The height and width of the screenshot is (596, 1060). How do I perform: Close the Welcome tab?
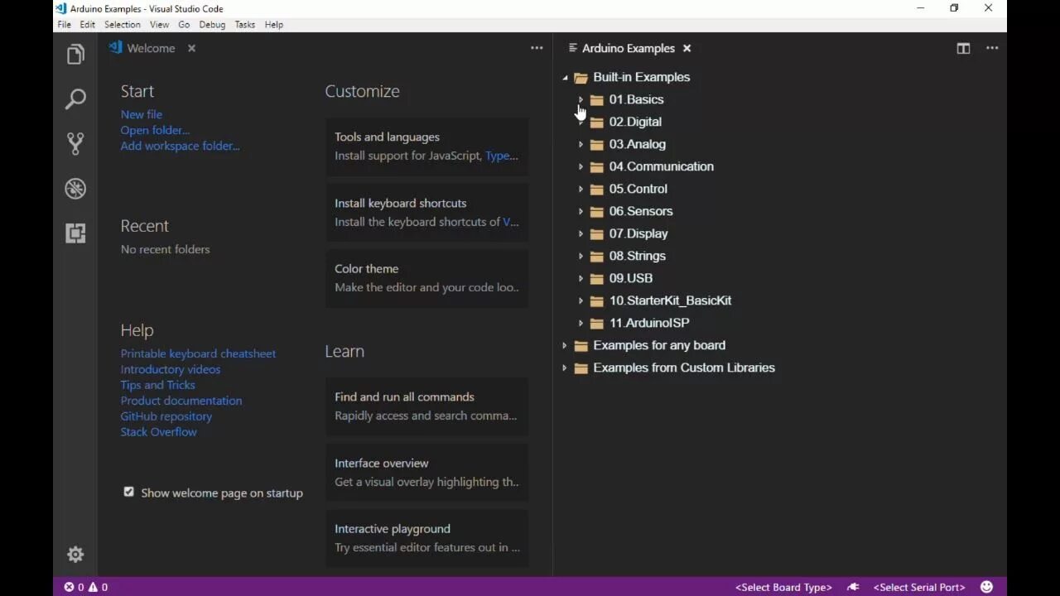191,48
